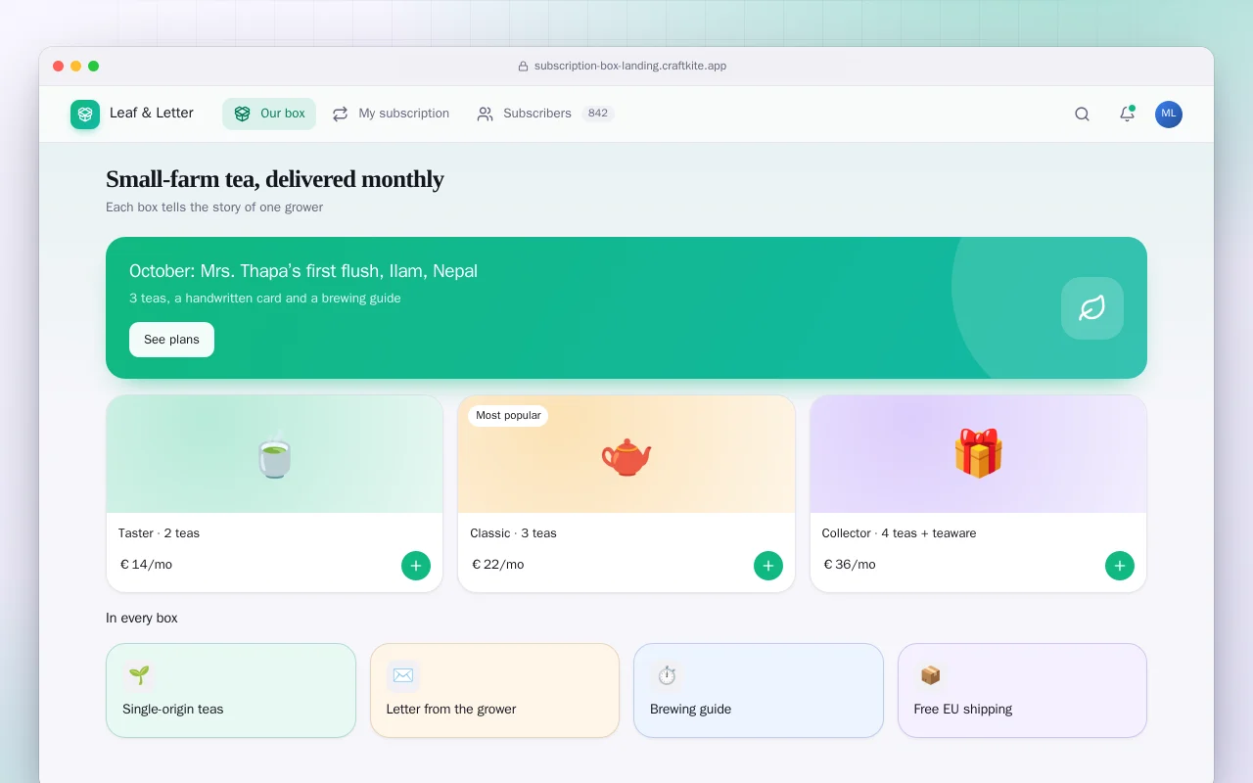Click the 842 subscribers count badge
Screen dimensions: 1253x783
pos(598,114)
